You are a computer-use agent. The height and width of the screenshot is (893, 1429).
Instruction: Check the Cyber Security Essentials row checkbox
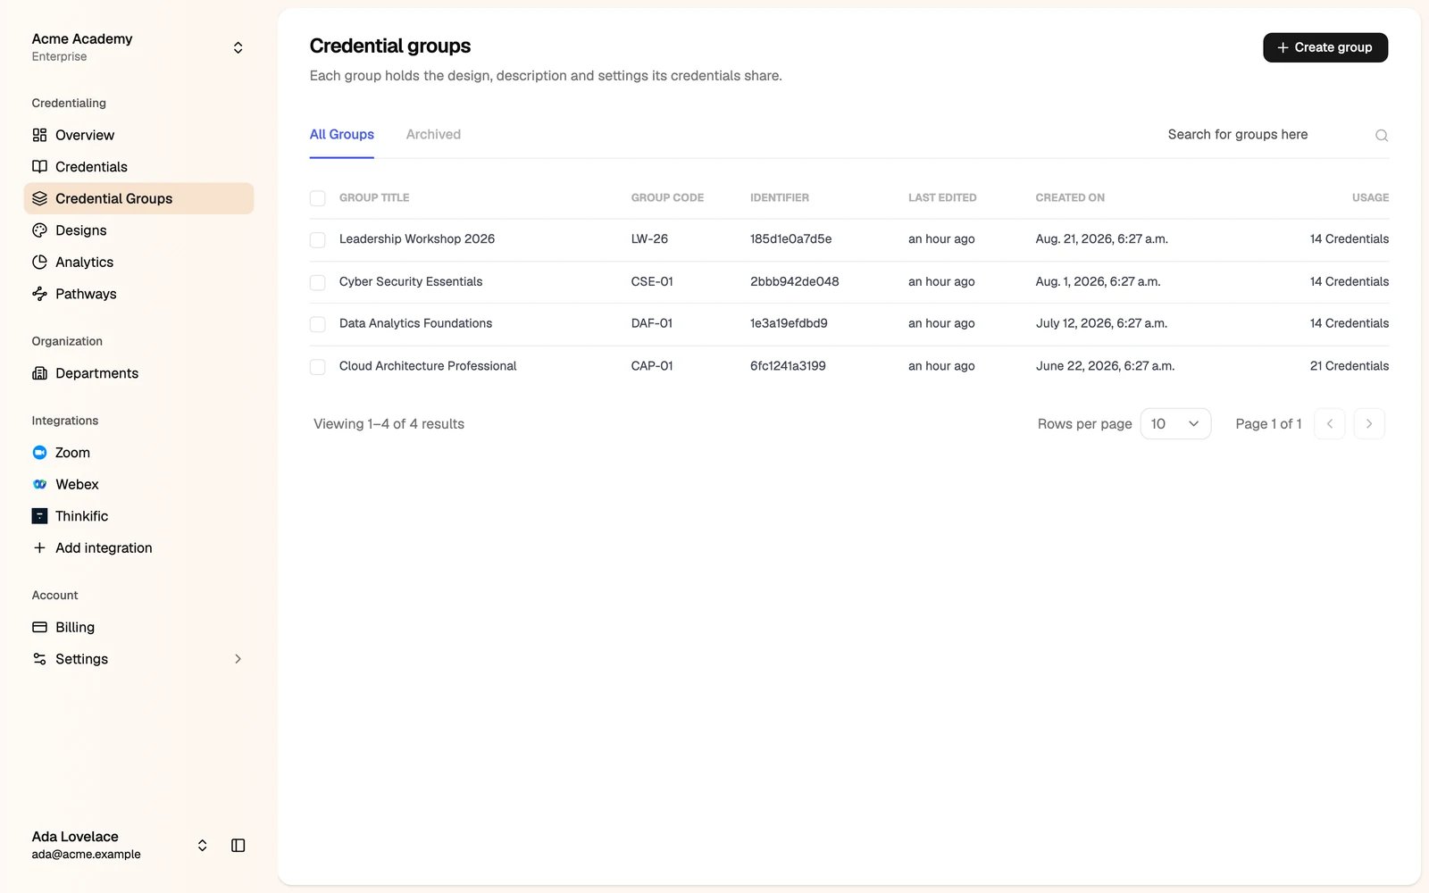click(x=317, y=283)
